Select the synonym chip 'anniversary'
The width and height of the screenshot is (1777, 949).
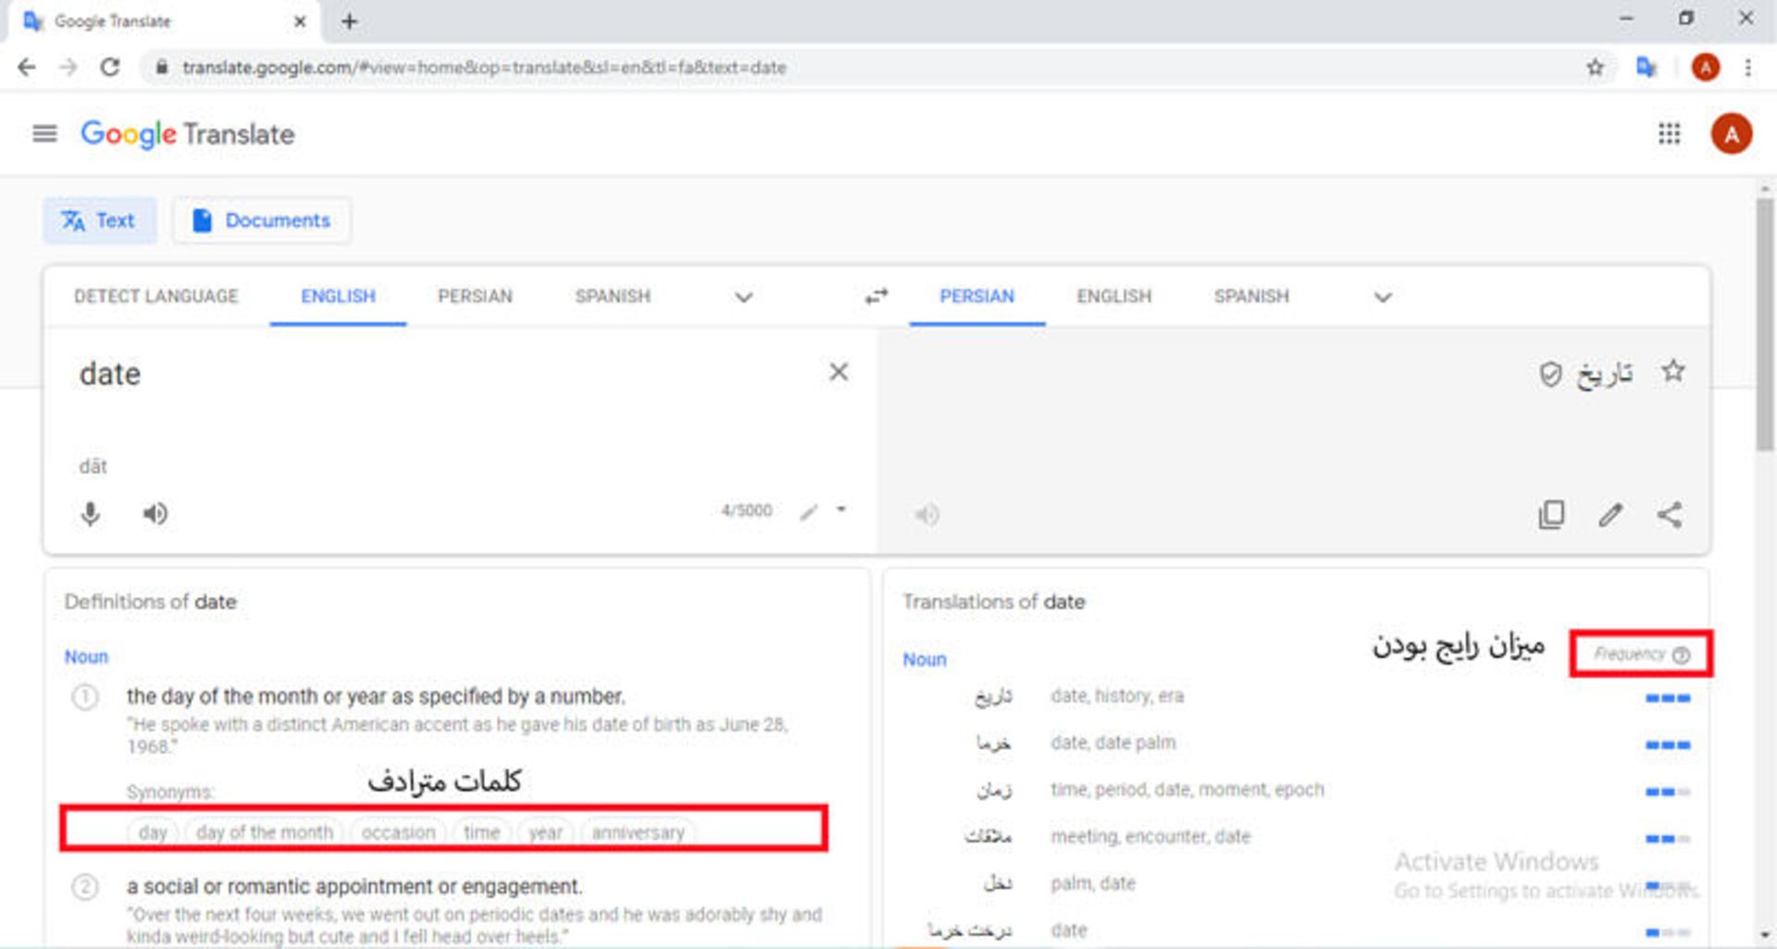point(638,832)
